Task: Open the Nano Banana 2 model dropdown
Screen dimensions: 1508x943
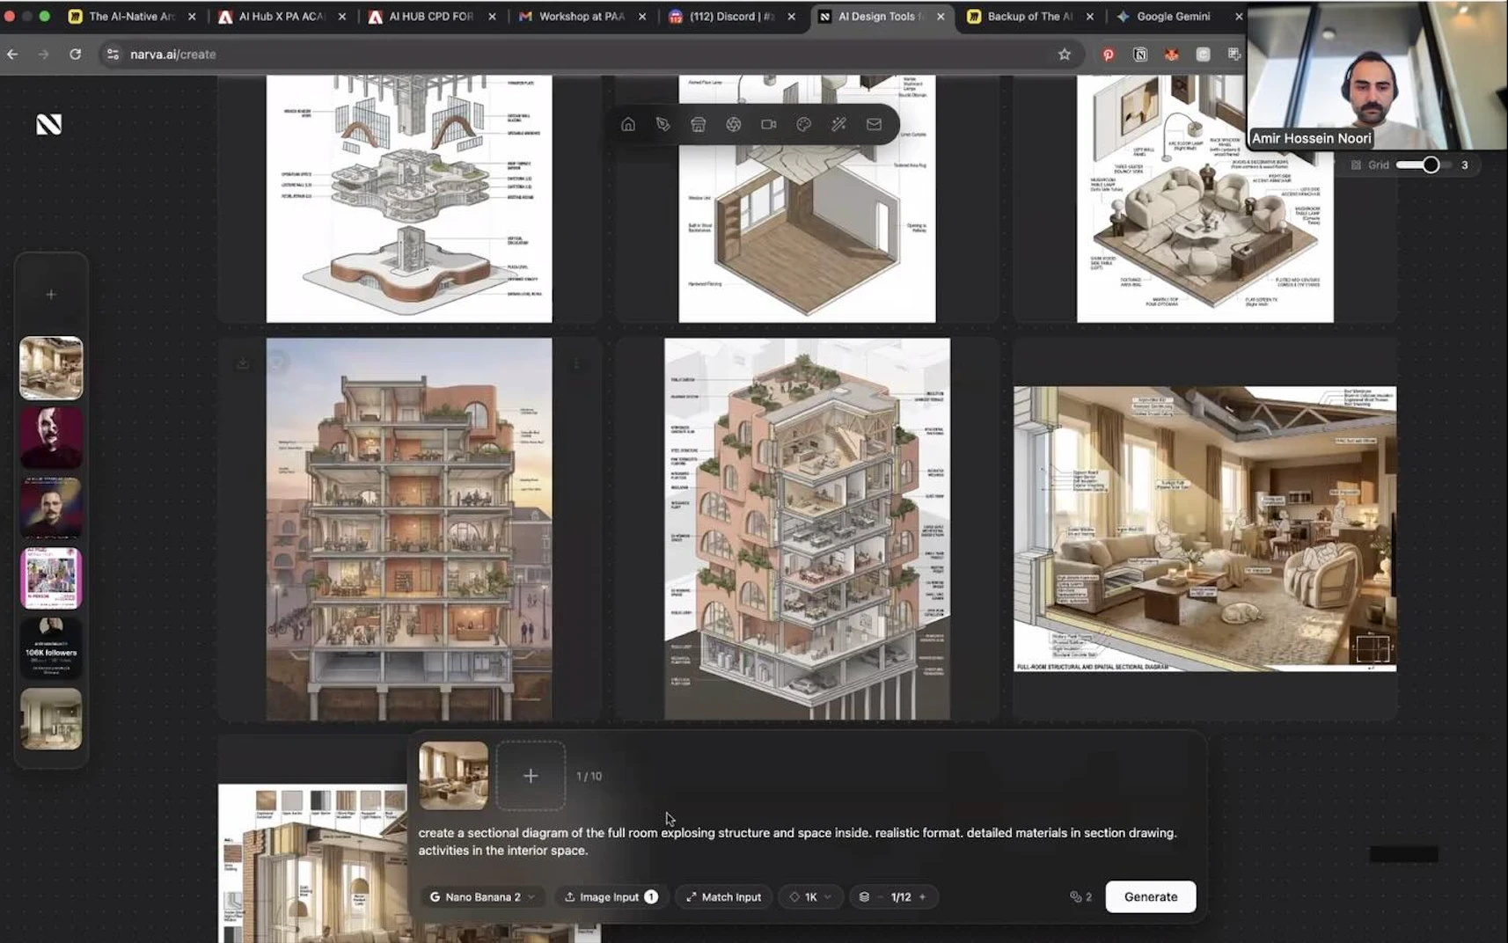Action: point(482,897)
